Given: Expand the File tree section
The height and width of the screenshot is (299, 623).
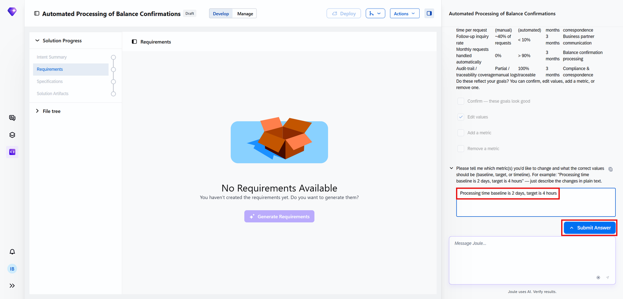Looking at the screenshot, I should [37, 111].
